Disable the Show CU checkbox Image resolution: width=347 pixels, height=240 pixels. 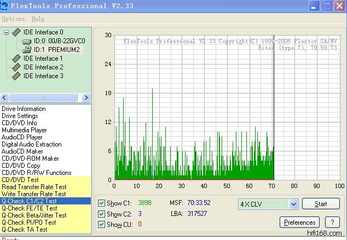(101, 224)
